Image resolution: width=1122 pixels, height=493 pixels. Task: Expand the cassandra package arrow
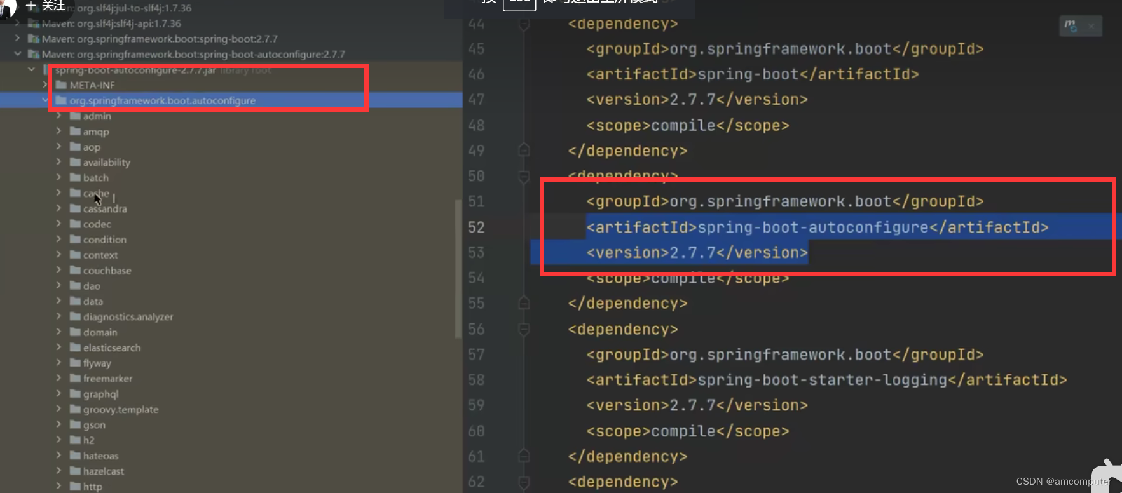[58, 208]
